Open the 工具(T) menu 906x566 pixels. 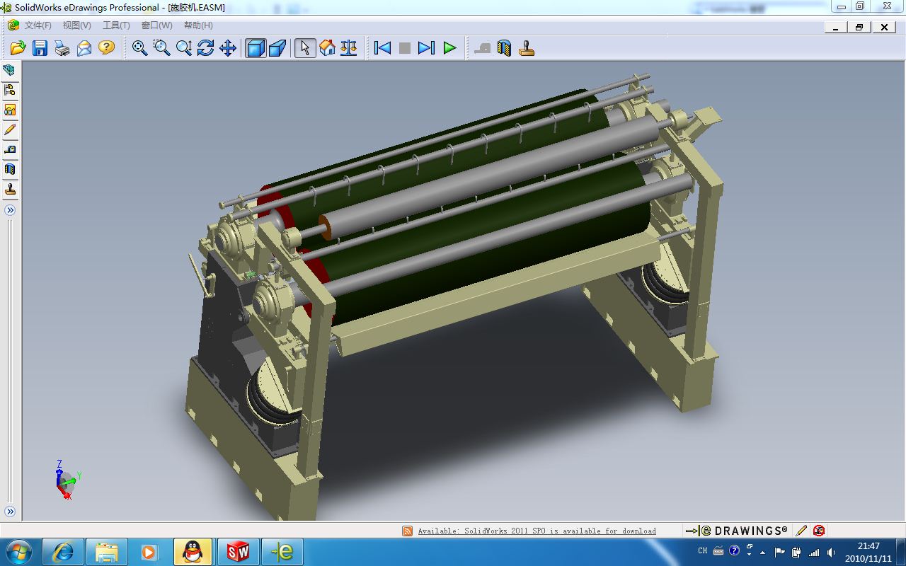(x=116, y=25)
